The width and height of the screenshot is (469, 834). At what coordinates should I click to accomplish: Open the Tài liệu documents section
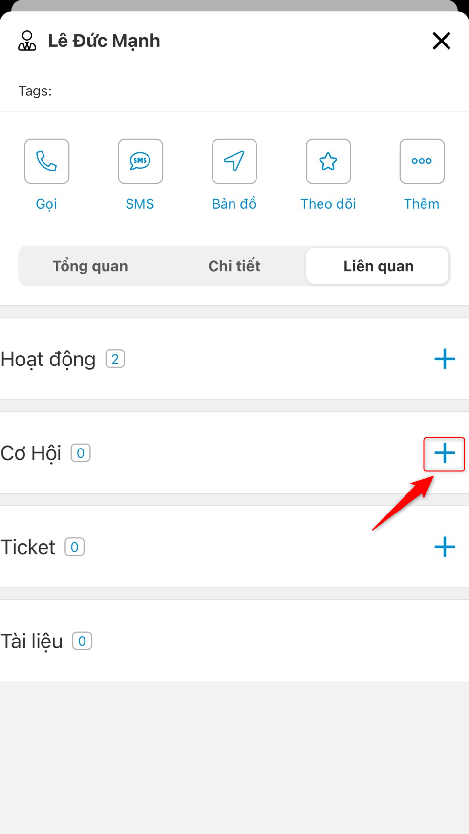32,642
